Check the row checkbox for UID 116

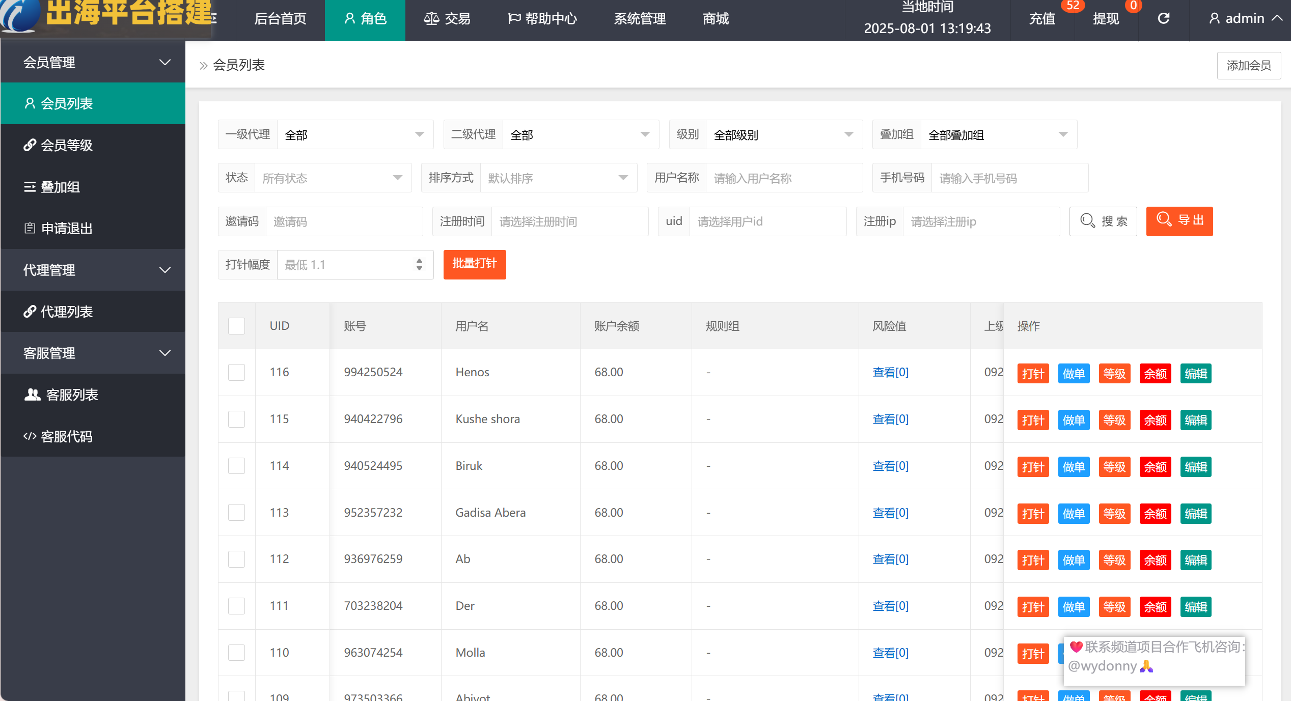236,372
